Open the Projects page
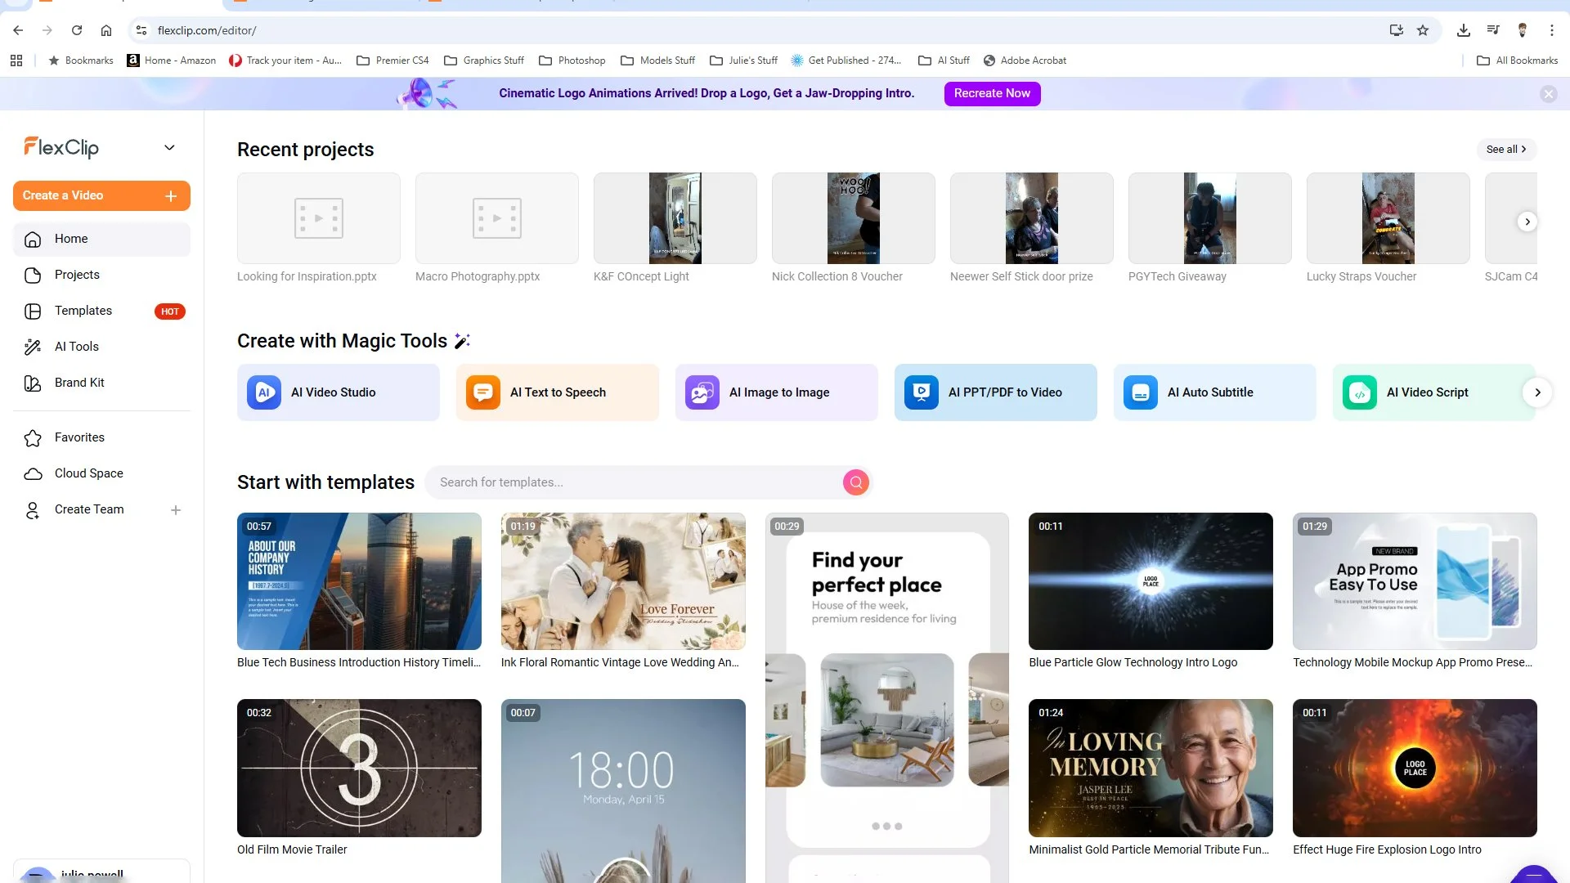The height and width of the screenshot is (883, 1570). 78,274
